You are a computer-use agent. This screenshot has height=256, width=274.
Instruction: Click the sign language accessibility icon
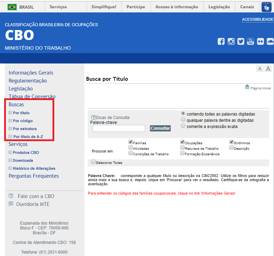point(267,7)
